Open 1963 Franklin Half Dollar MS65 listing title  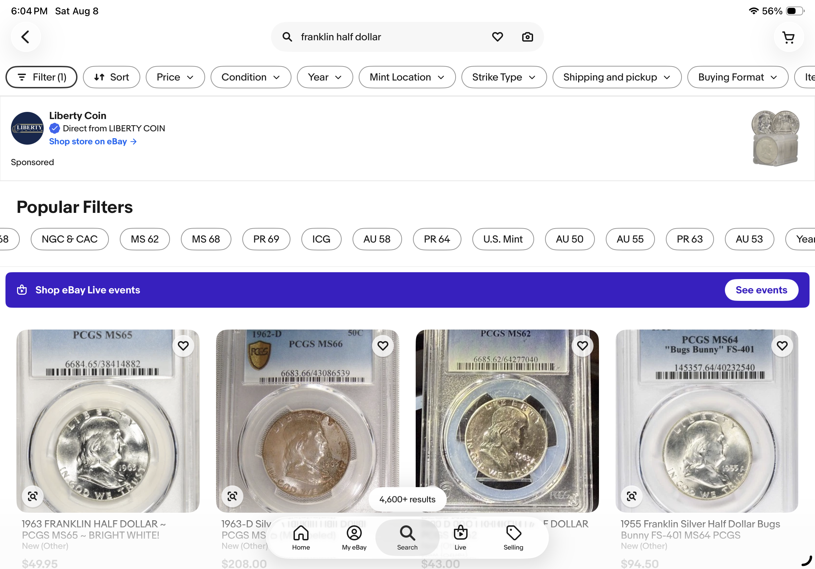pos(94,529)
